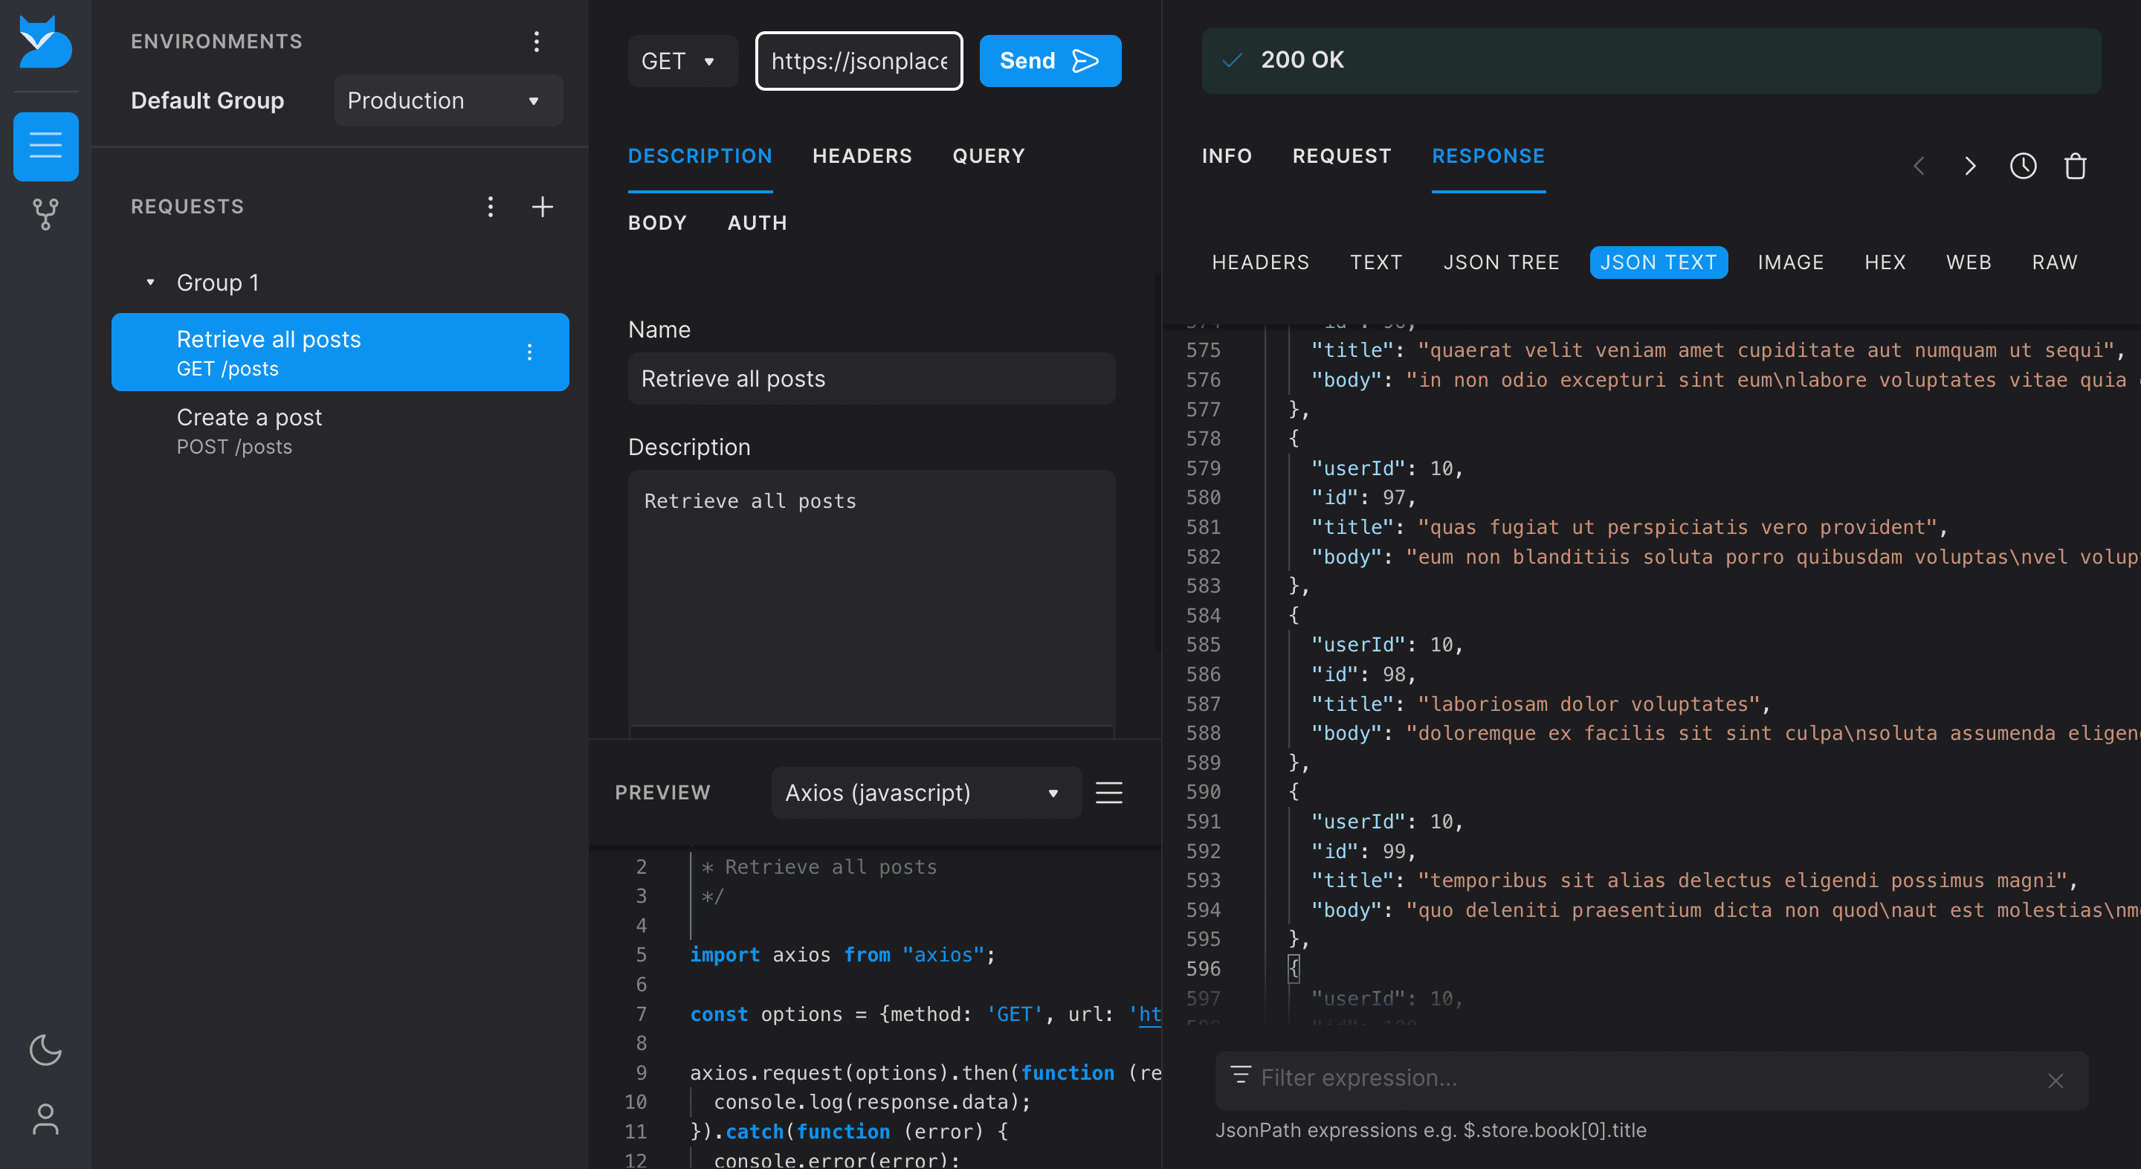Image resolution: width=2141 pixels, height=1169 pixels.
Task: Open the git branch sidebar icon
Action: click(x=45, y=214)
